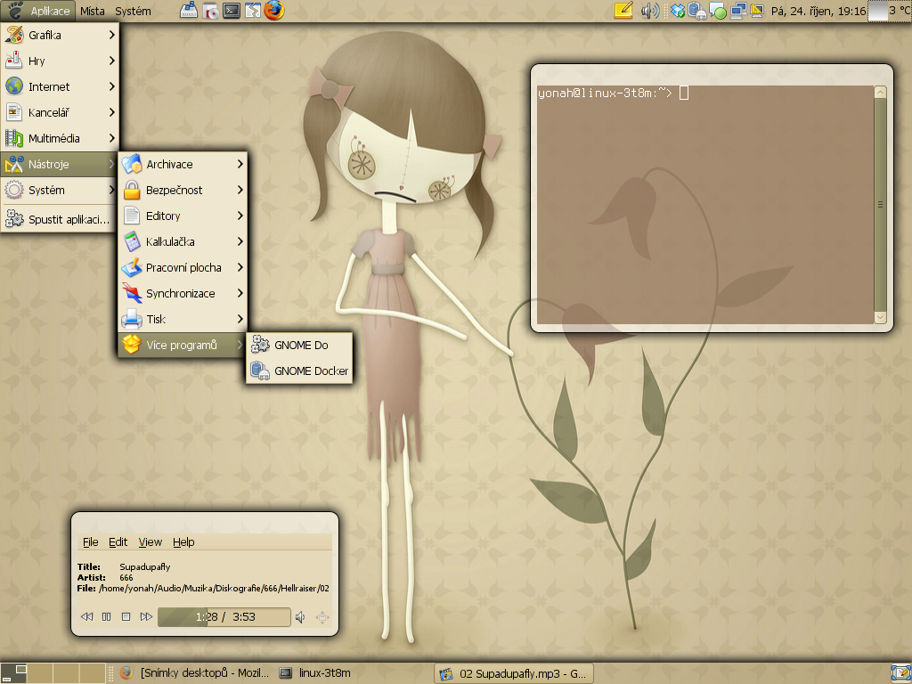
Task: Switch to linux-3t8m terminal in taskbar
Action: [315, 673]
